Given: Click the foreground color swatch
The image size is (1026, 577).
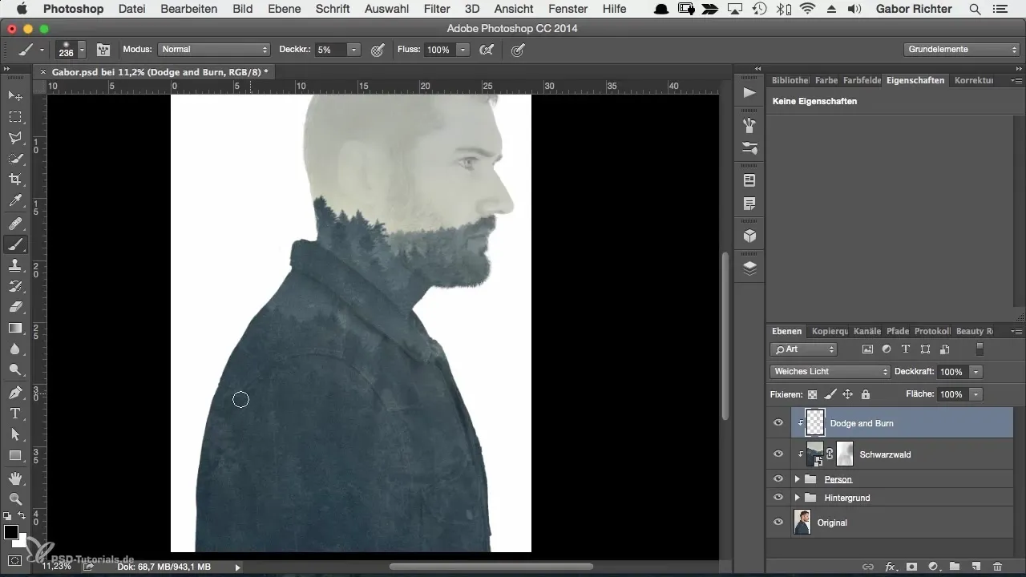Looking at the screenshot, I should (x=11, y=533).
